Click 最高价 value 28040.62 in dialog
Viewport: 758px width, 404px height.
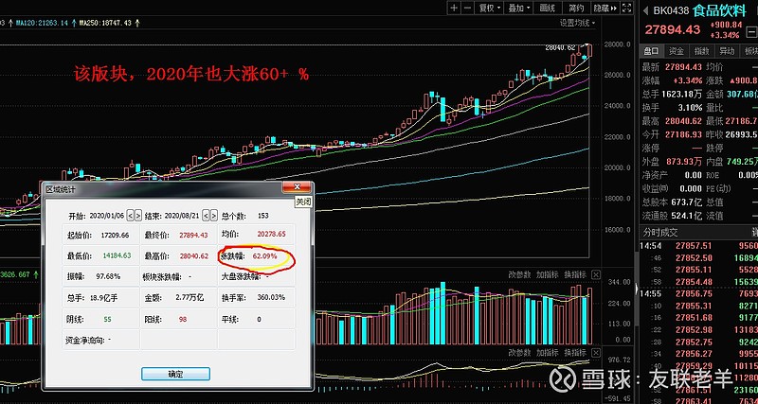click(193, 255)
